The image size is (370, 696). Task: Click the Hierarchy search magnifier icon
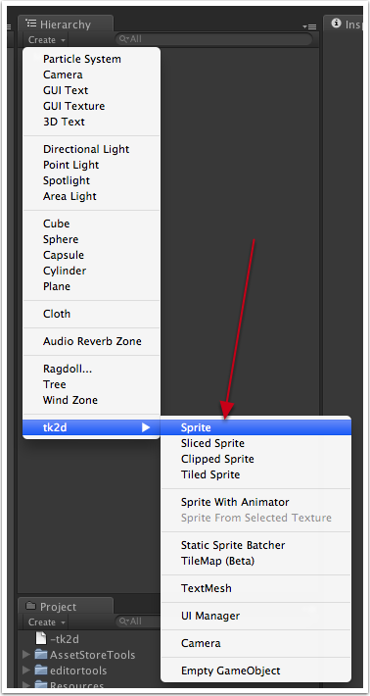point(123,39)
